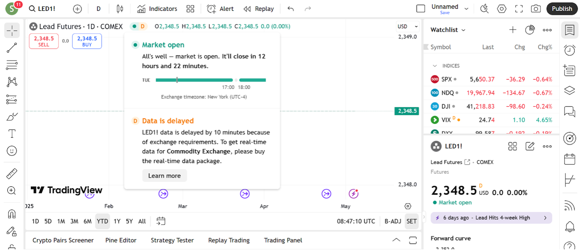Open the Lead Hits 4-week High news
580x251 pixels.
(x=491, y=218)
